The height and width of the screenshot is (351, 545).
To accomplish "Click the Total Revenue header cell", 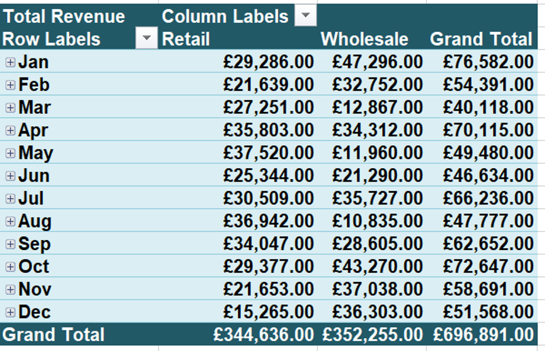I will [x=63, y=16].
